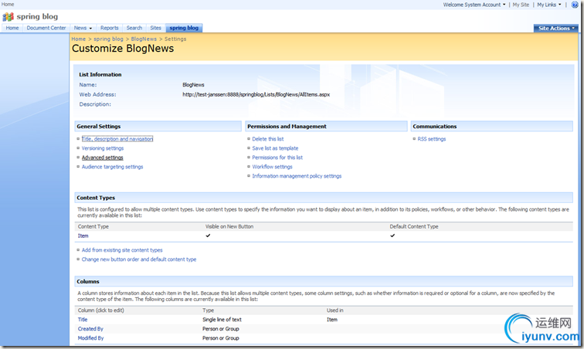The height and width of the screenshot is (349, 584).
Task: Click the Item content type link
Action: (83, 235)
